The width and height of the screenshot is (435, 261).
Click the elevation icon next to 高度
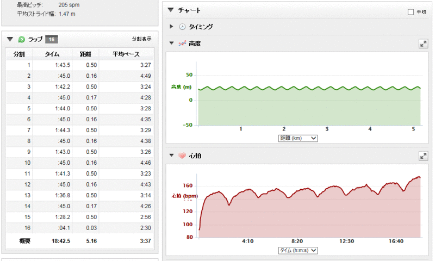[x=182, y=43]
